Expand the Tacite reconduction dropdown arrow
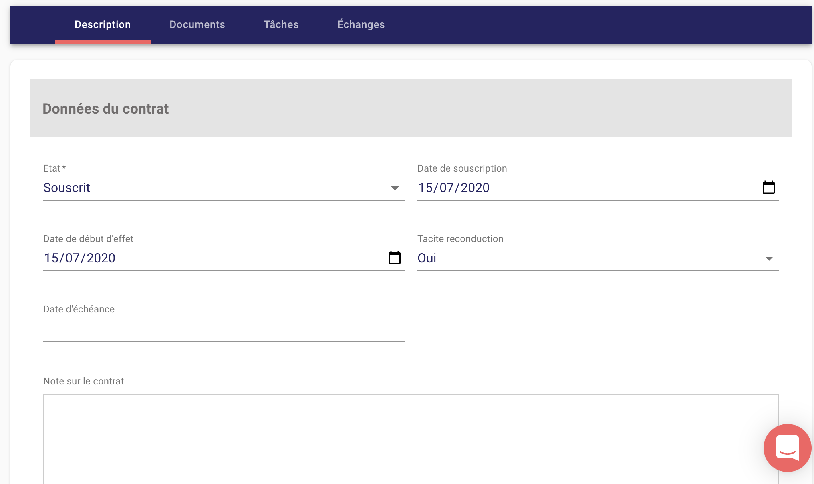The height and width of the screenshot is (484, 814). [x=769, y=258]
